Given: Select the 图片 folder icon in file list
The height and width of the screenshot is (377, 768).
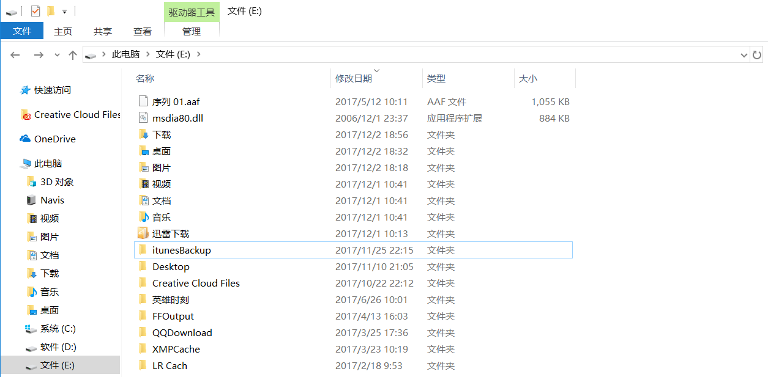Looking at the screenshot, I should click(143, 167).
